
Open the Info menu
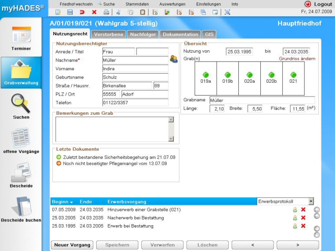click(x=234, y=4)
